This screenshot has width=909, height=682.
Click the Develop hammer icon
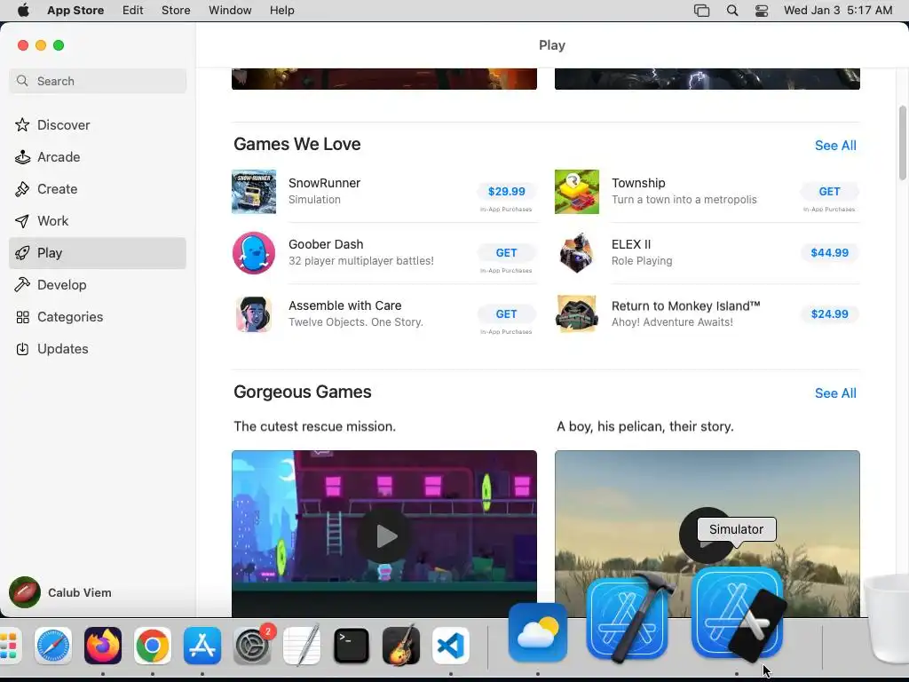click(22, 285)
